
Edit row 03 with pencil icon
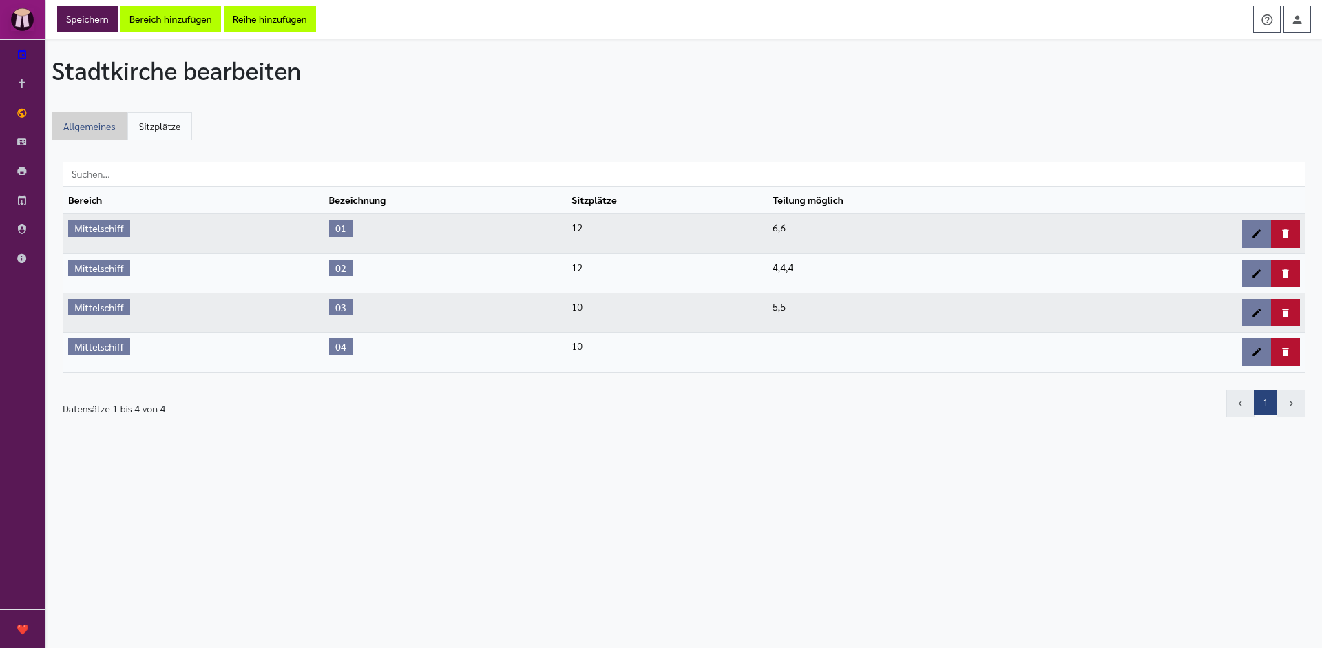coord(1257,313)
